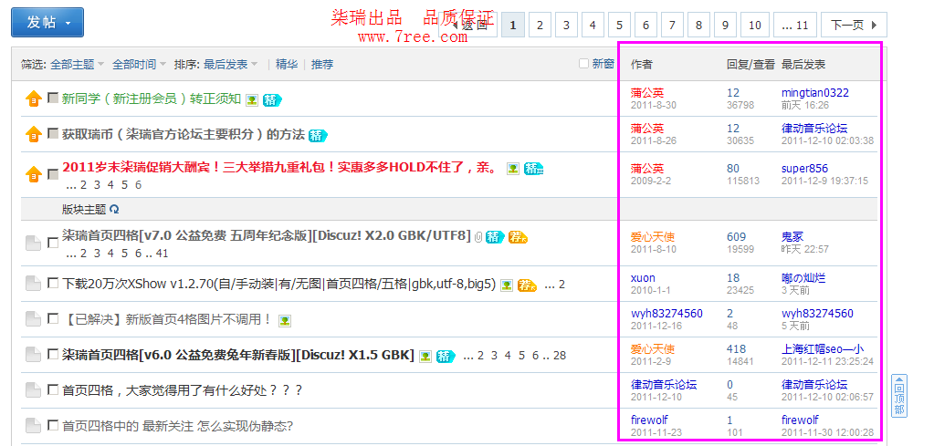Open thread 首页四格，大家觉得用了有什么好处
This screenshot has width=934, height=446.
point(183,390)
